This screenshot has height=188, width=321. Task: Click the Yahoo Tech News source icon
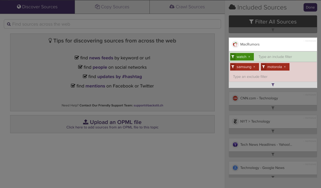tap(235, 145)
